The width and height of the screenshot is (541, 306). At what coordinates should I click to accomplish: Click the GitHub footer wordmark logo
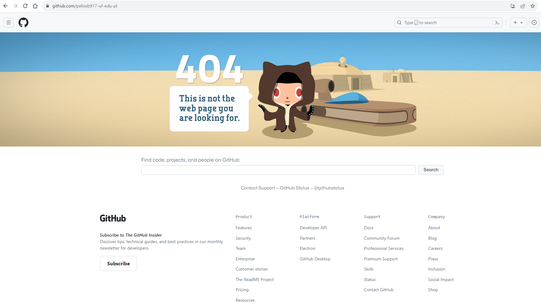pos(113,218)
